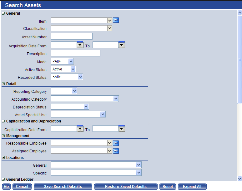Viewport: 242px width, 191px height.
Task: Collapse the Management section
Action: click(x=3, y=136)
